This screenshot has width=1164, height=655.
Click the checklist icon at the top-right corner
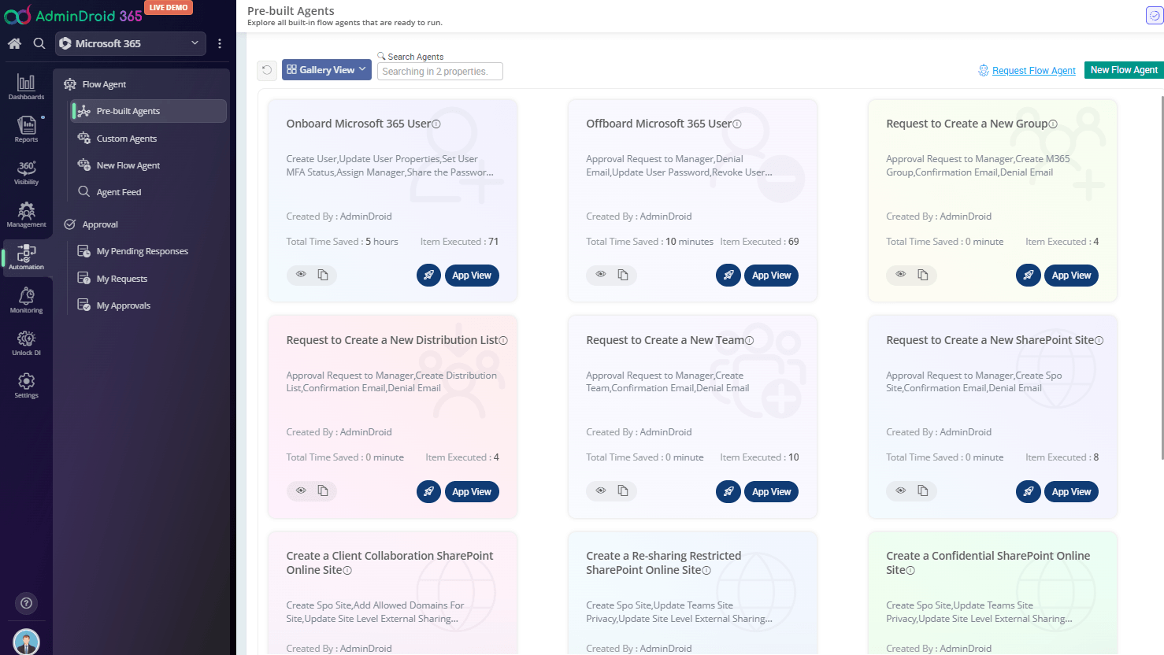click(1154, 15)
